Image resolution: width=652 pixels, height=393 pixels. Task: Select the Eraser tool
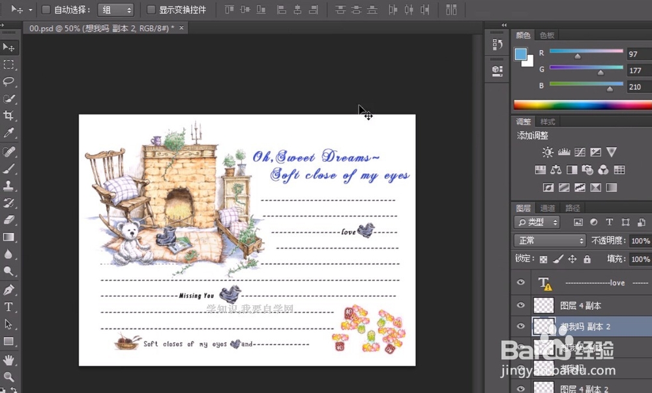point(8,219)
